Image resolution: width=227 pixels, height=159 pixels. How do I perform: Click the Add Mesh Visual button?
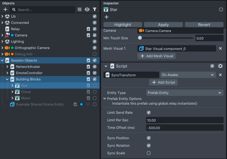coord(157,56)
